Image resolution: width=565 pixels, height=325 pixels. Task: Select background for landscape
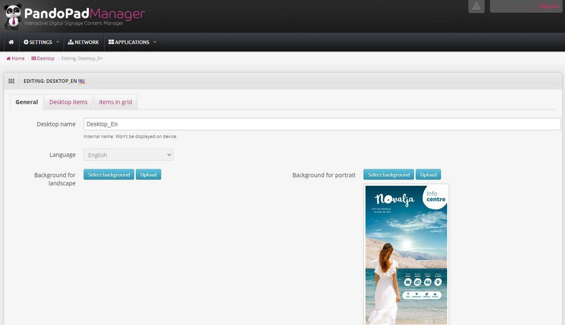109,175
